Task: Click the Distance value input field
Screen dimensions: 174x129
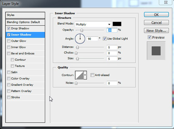Action: [112, 47]
